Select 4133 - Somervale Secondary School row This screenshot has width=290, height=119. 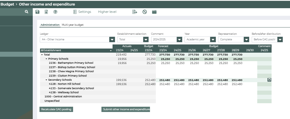pyautogui.click(x=71, y=88)
